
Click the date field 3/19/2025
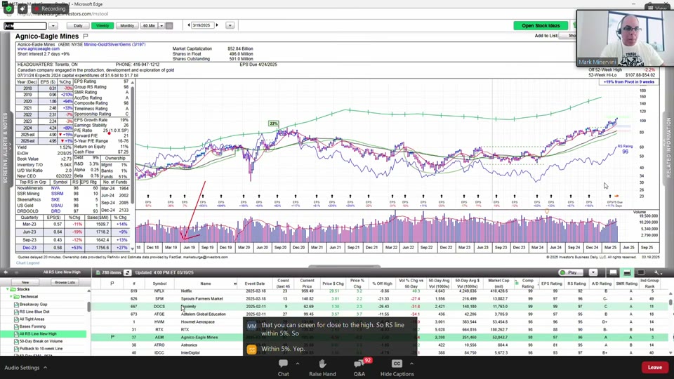tap(201, 26)
